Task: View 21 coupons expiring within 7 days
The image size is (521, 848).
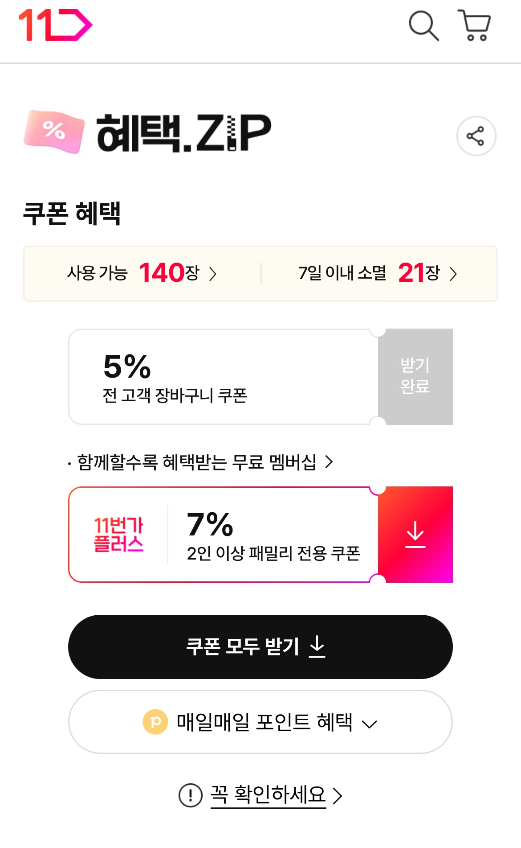Action: (x=378, y=273)
